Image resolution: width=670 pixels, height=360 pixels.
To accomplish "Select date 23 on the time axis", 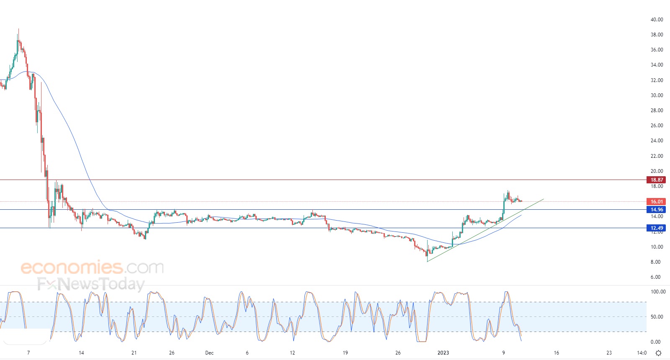I will [x=609, y=353].
